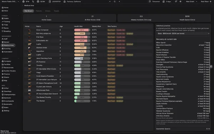
Task: Click The Rocket's health risk bar
Action: pos(82,101)
